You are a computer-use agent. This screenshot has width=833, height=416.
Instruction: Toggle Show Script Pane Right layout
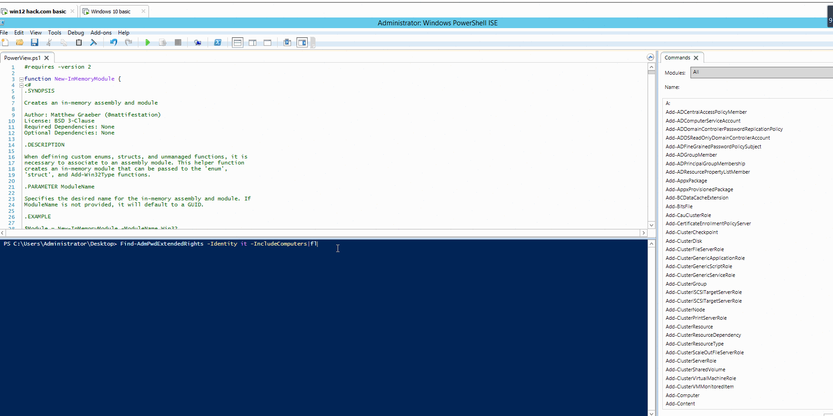coord(253,42)
